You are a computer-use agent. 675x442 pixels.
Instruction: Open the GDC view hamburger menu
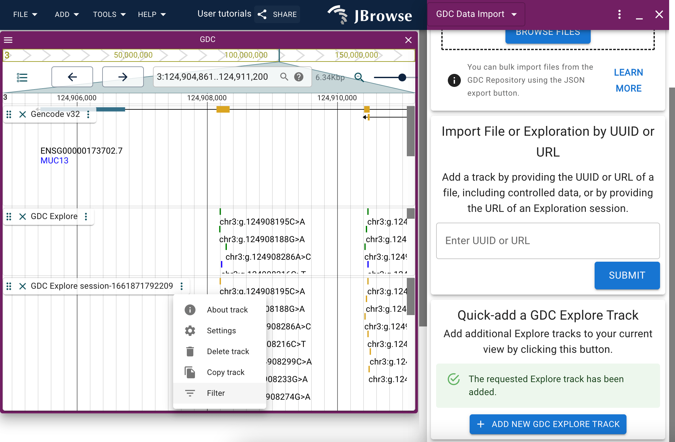8,40
